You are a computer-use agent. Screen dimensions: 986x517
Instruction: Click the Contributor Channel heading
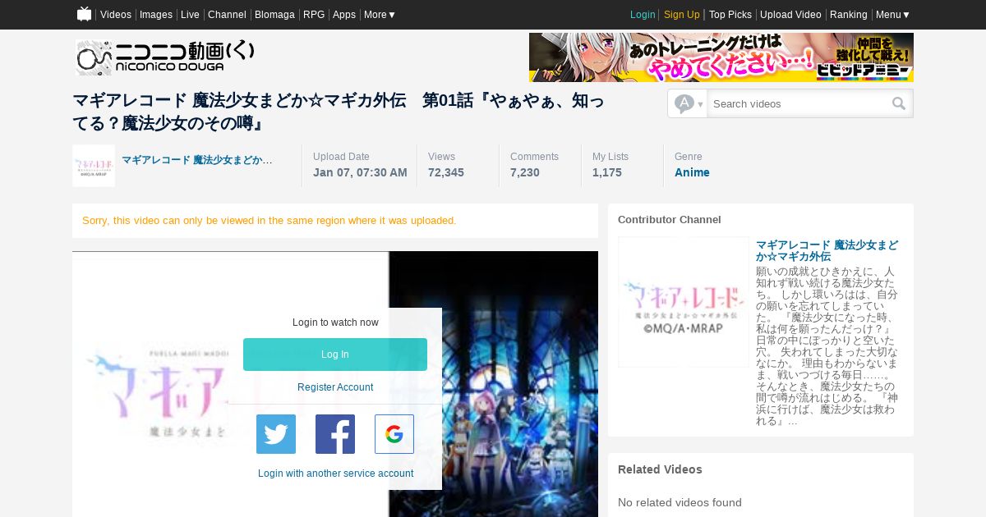670,220
